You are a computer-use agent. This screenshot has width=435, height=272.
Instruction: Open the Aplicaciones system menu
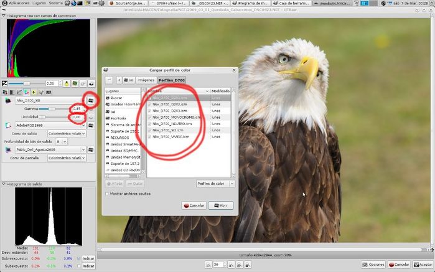point(19,3)
